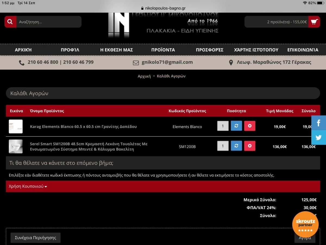Open the ΕΠΙΚΟΙΝΩΝΙΑ menu item
The image size is (326, 245).
[x=303, y=50]
